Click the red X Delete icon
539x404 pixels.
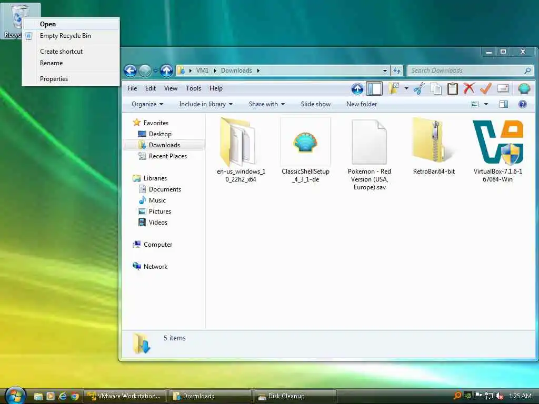(x=469, y=88)
